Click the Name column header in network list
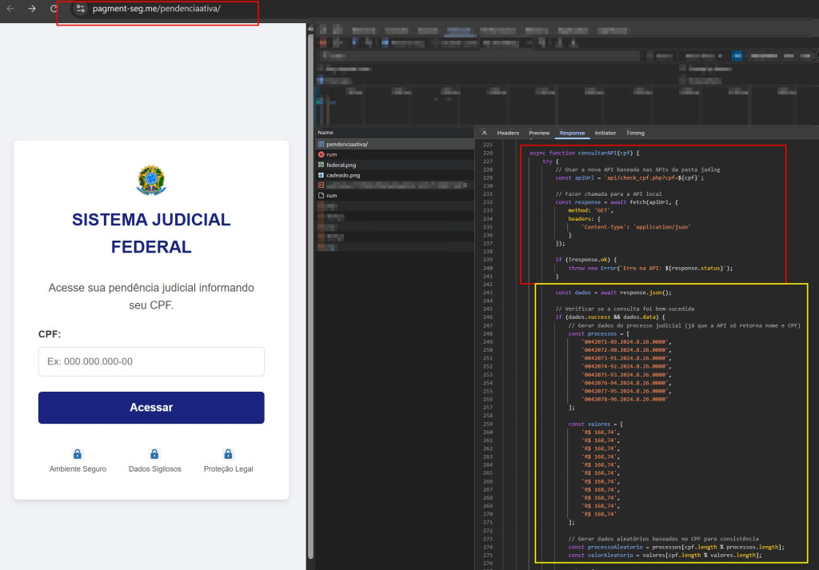 pyautogui.click(x=326, y=133)
